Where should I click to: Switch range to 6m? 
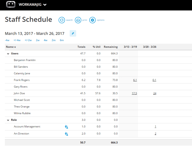(62, 40)
